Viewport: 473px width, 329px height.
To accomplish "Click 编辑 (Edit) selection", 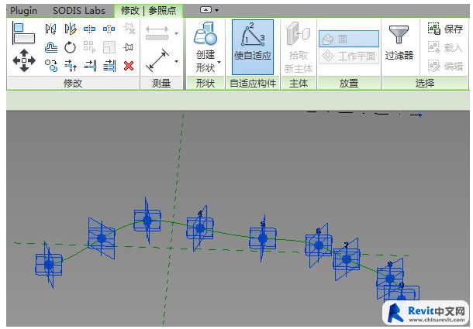I will [445, 66].
